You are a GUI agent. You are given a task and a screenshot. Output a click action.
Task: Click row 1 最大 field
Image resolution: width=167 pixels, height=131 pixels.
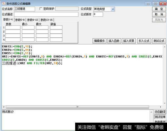pyautogui.click(x=42, y=27)
